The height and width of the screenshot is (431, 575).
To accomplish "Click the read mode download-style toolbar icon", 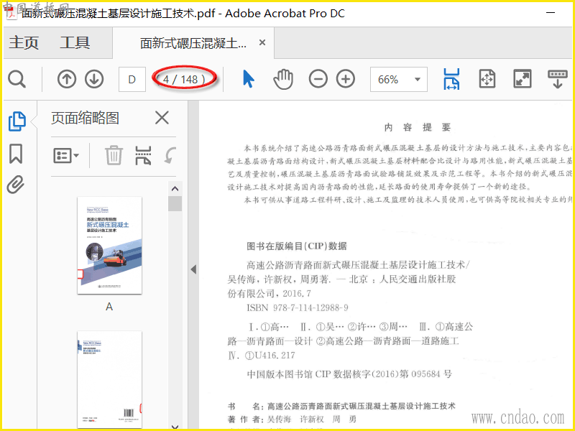I will point(558,79).
